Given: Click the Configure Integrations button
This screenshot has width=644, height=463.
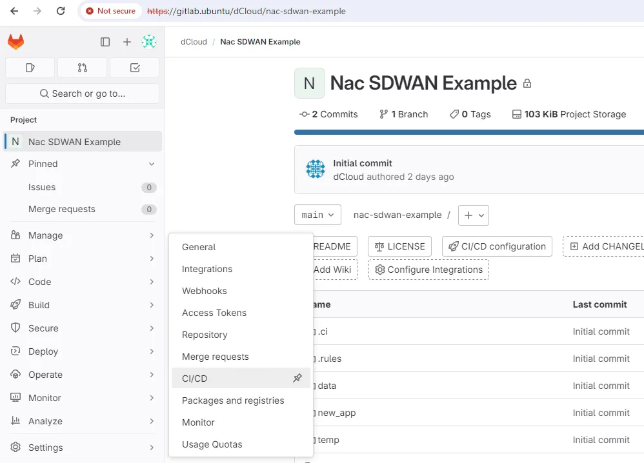Looking at the screenshot, I should (428, 270).
